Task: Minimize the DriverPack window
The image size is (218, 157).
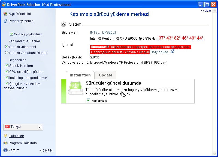Action: coord(201,5)
